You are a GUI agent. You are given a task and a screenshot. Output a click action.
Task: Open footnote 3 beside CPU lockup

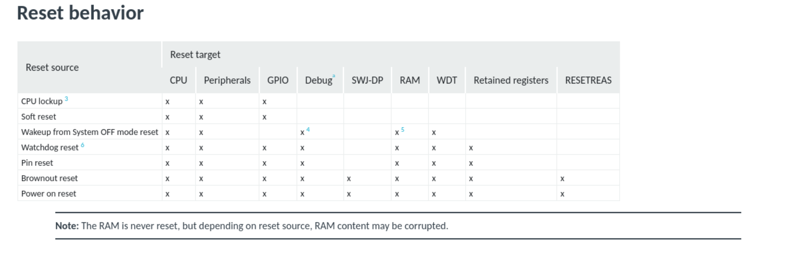click(x=66, y=99)
